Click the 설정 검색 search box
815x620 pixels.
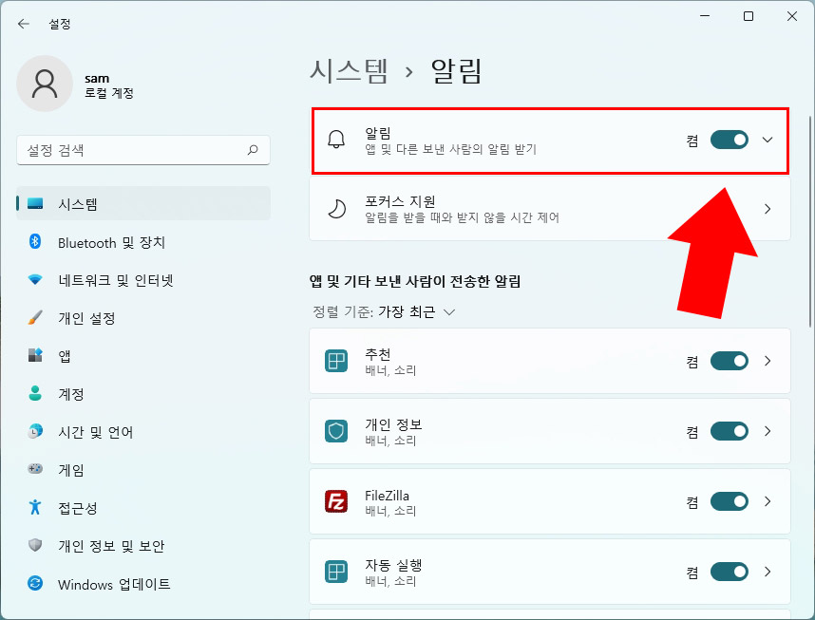point(142,150)
